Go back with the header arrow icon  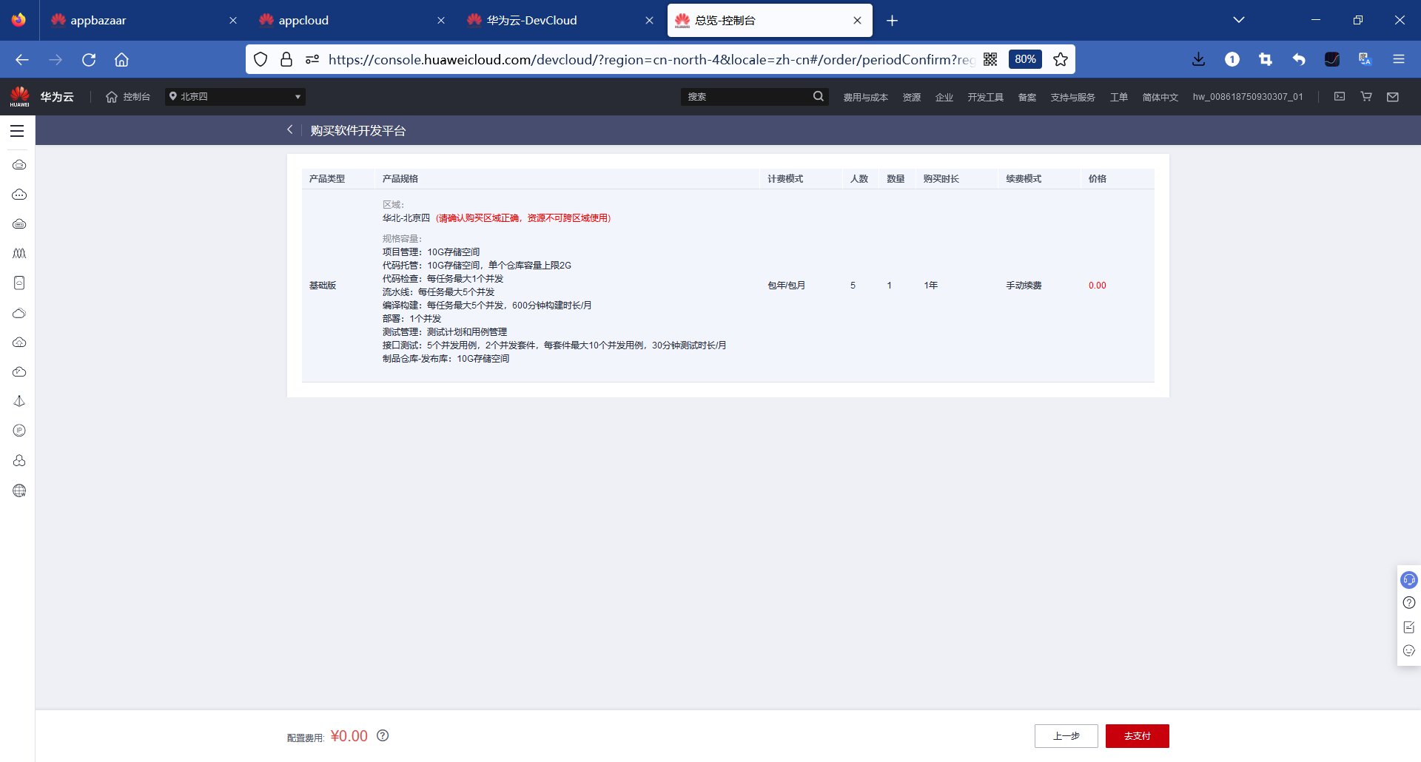point(290,129)
